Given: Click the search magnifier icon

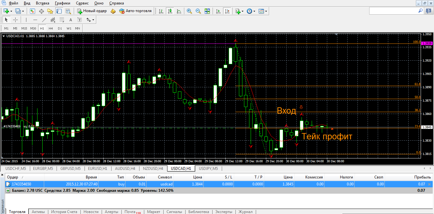Looking at the screenshot, I should tap(421, 11).
